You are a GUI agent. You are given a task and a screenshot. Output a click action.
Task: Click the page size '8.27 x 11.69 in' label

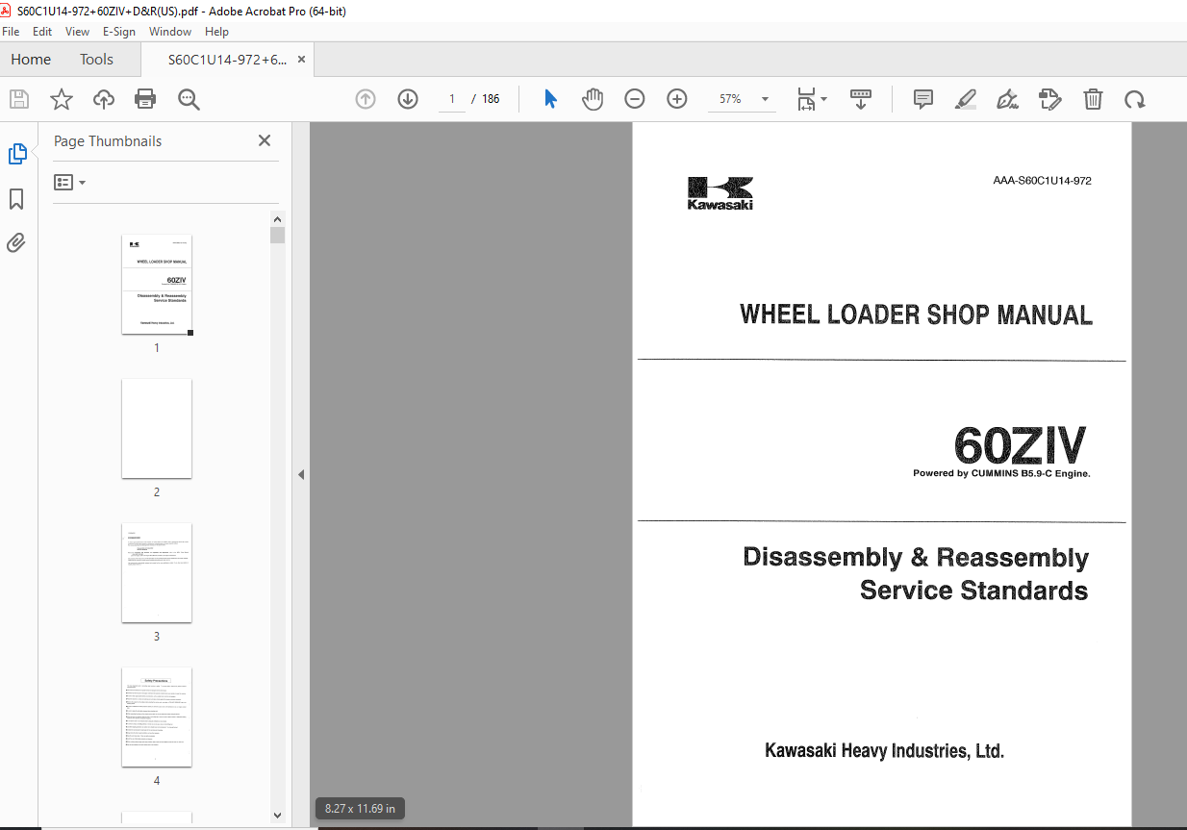point(361,809)
